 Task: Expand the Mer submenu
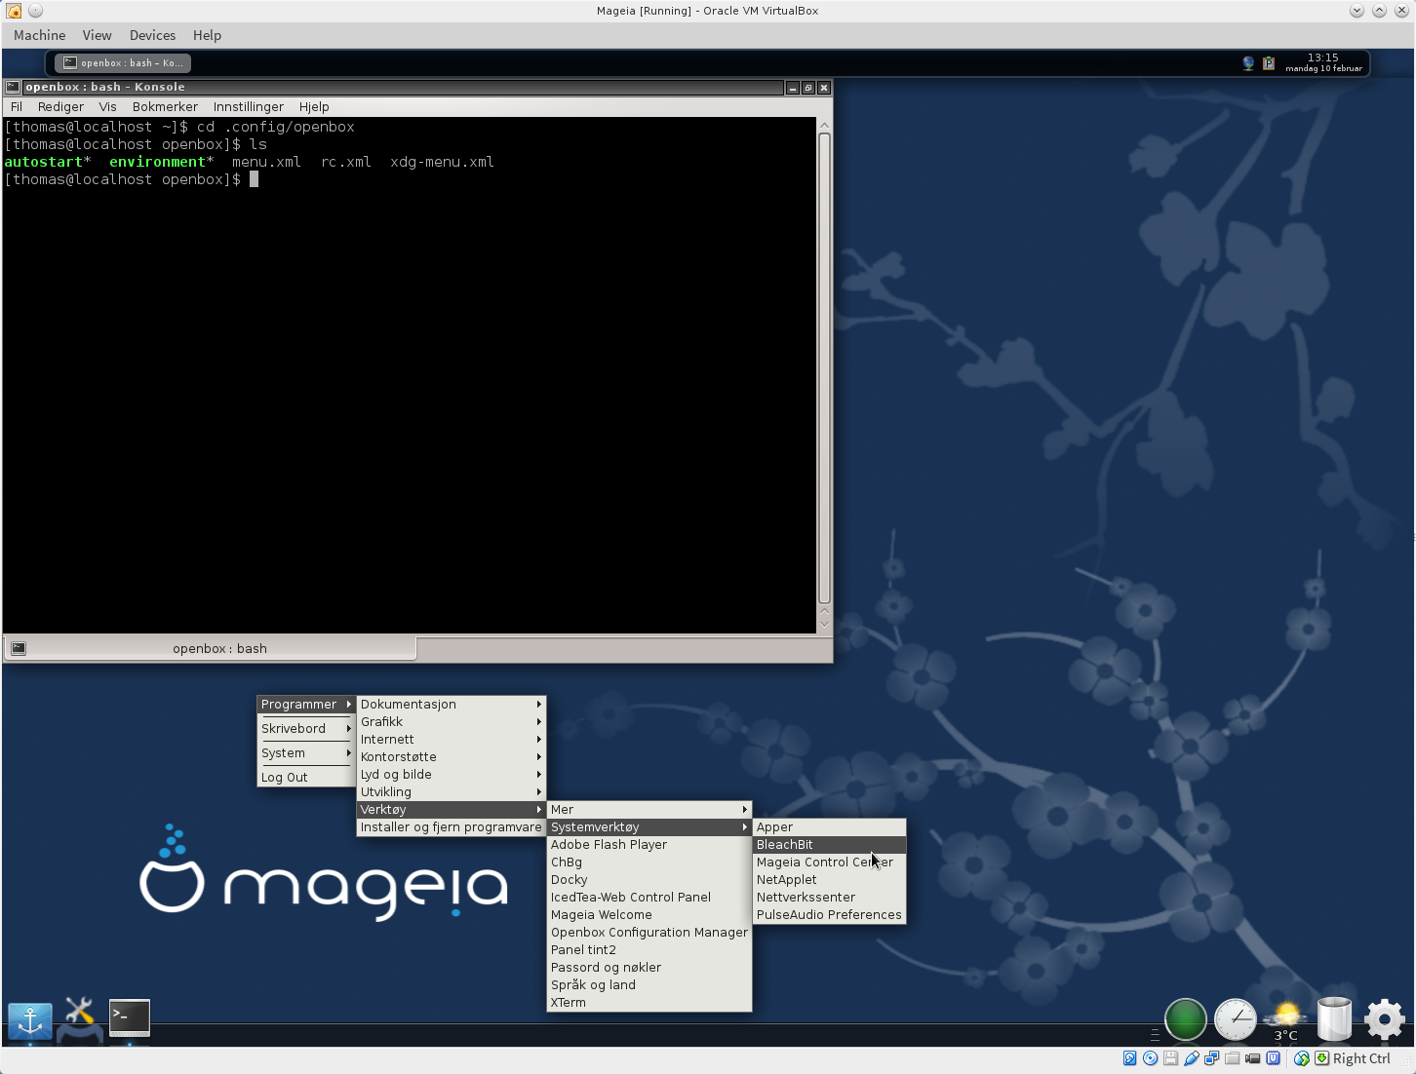click(649, 809)
